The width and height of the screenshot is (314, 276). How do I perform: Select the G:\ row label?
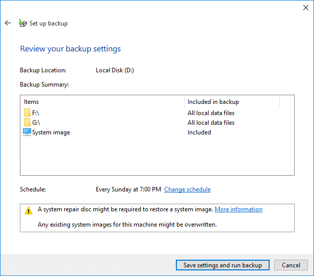pos(37,123)
